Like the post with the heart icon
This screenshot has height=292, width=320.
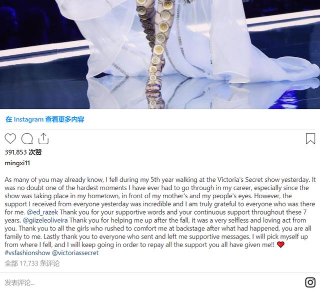[10, 139]
